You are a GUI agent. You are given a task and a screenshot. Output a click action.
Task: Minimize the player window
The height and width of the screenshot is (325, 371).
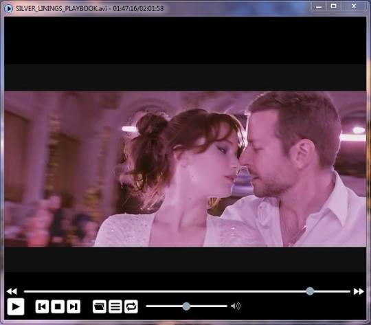tap(319, 7)
